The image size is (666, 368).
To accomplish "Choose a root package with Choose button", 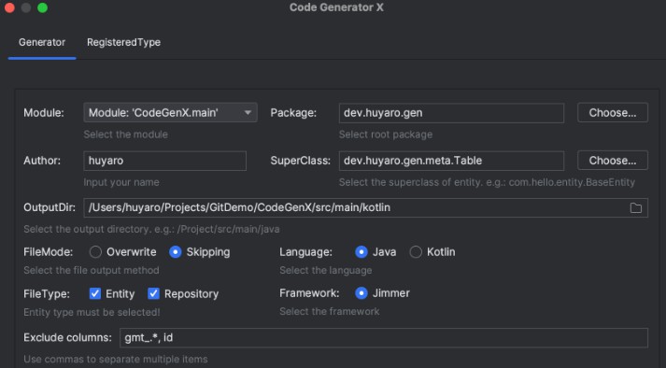I will point(613,113).
